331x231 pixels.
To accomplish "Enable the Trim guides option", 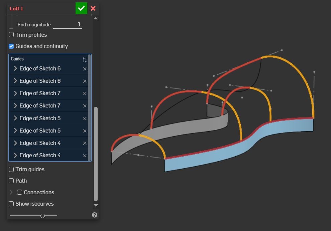I will [11, 170].
